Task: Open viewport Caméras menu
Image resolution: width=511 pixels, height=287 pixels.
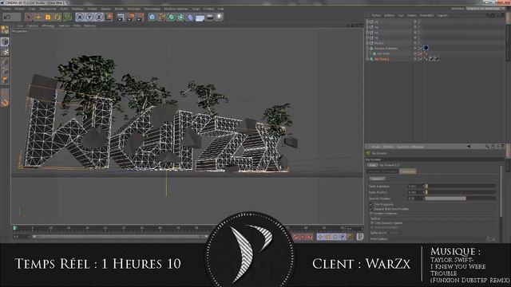Action: (x=32, y=26)
